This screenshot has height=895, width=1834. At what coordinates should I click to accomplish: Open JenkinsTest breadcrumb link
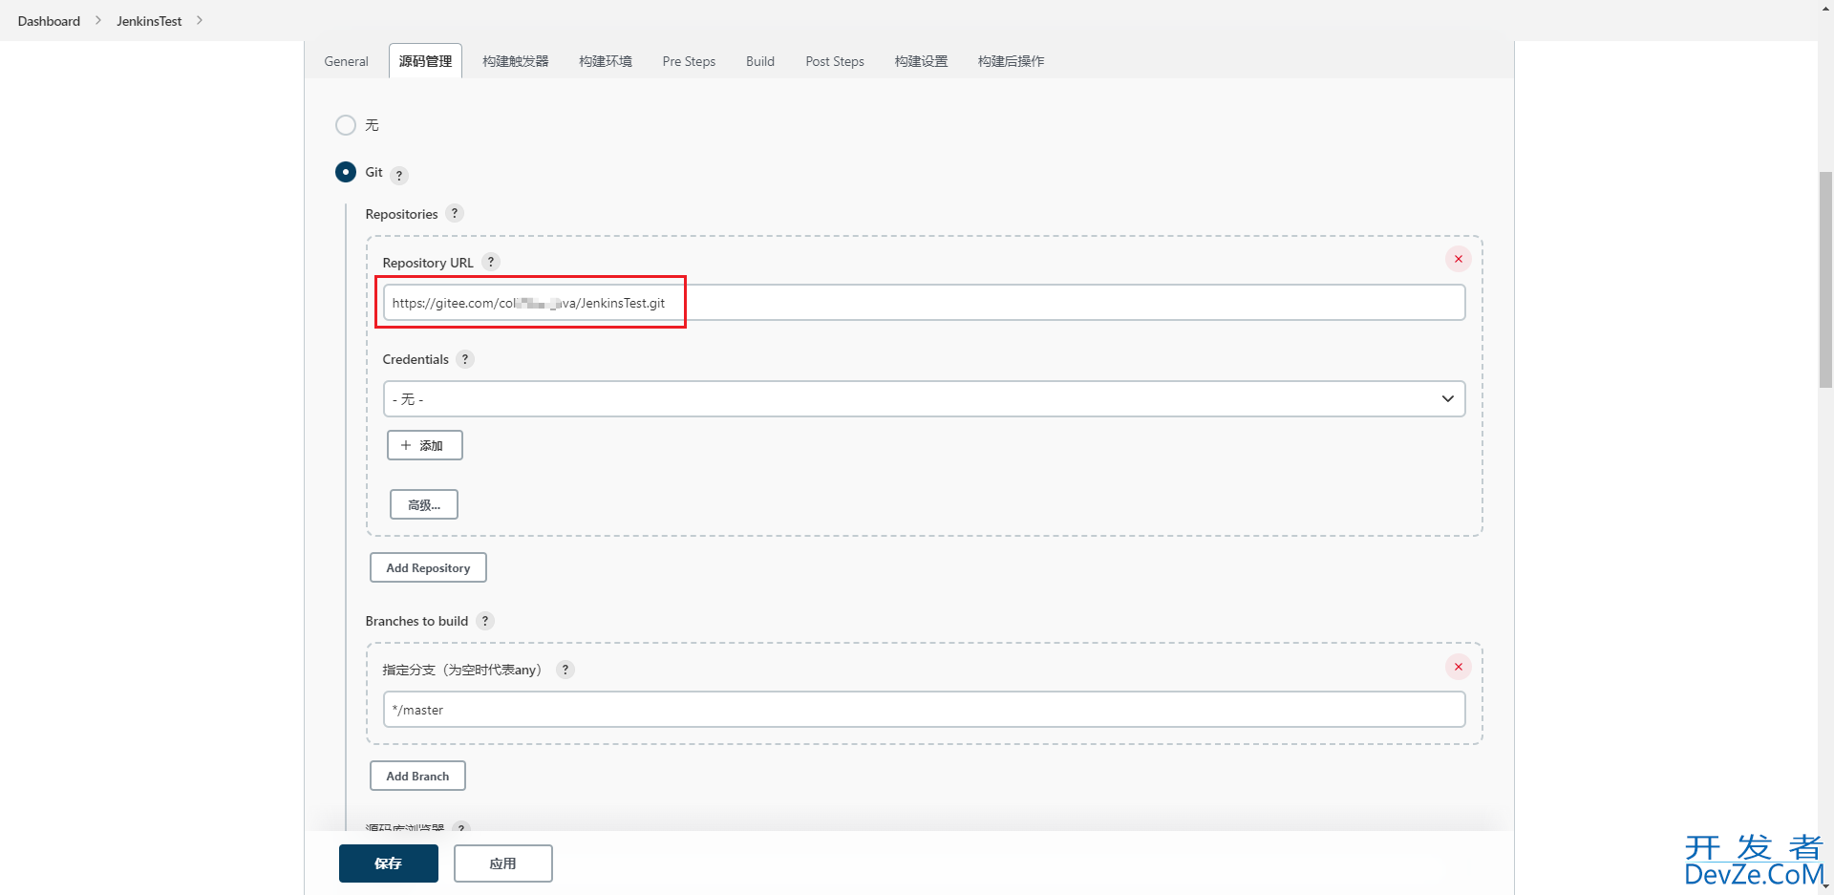coord(149,21)
